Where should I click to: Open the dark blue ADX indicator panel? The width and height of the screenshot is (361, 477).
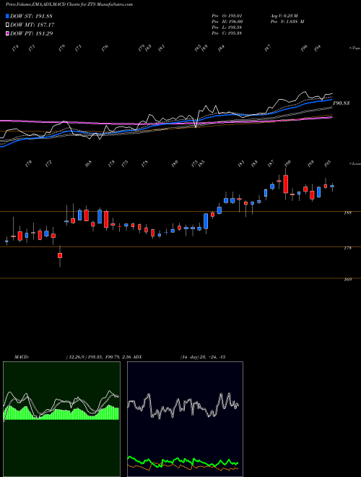[x=185, y=419]
